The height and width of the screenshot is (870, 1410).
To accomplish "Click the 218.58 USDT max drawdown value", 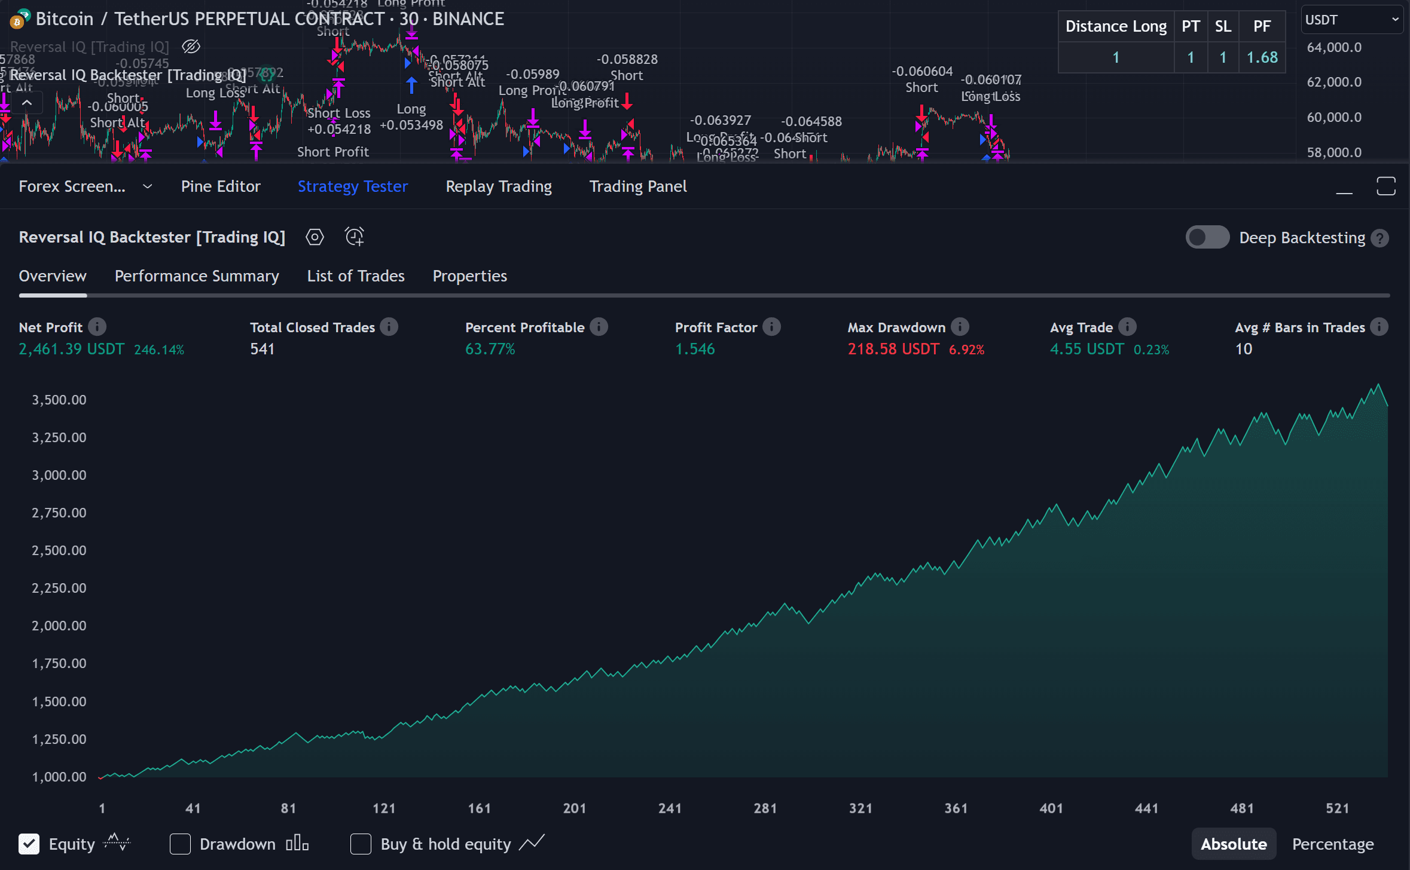I will 893,349.
